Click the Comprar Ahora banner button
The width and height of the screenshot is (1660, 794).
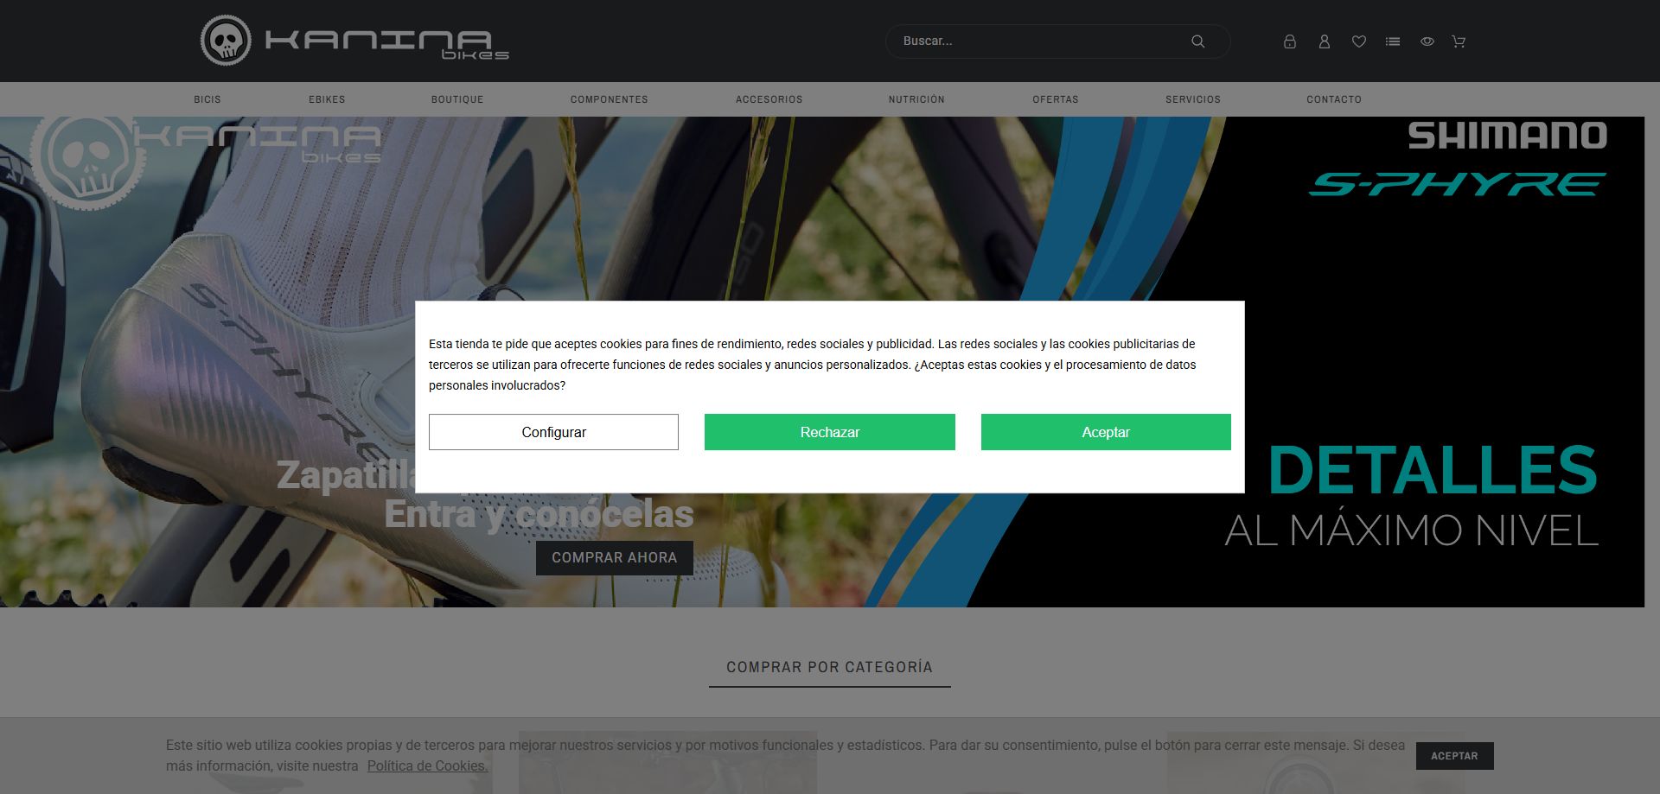[615, 558]
